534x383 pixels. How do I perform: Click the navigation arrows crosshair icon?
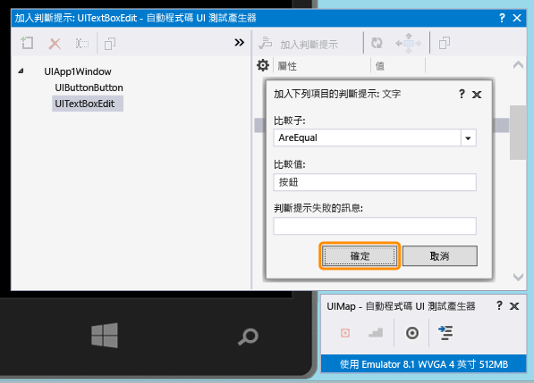(409, 43)
